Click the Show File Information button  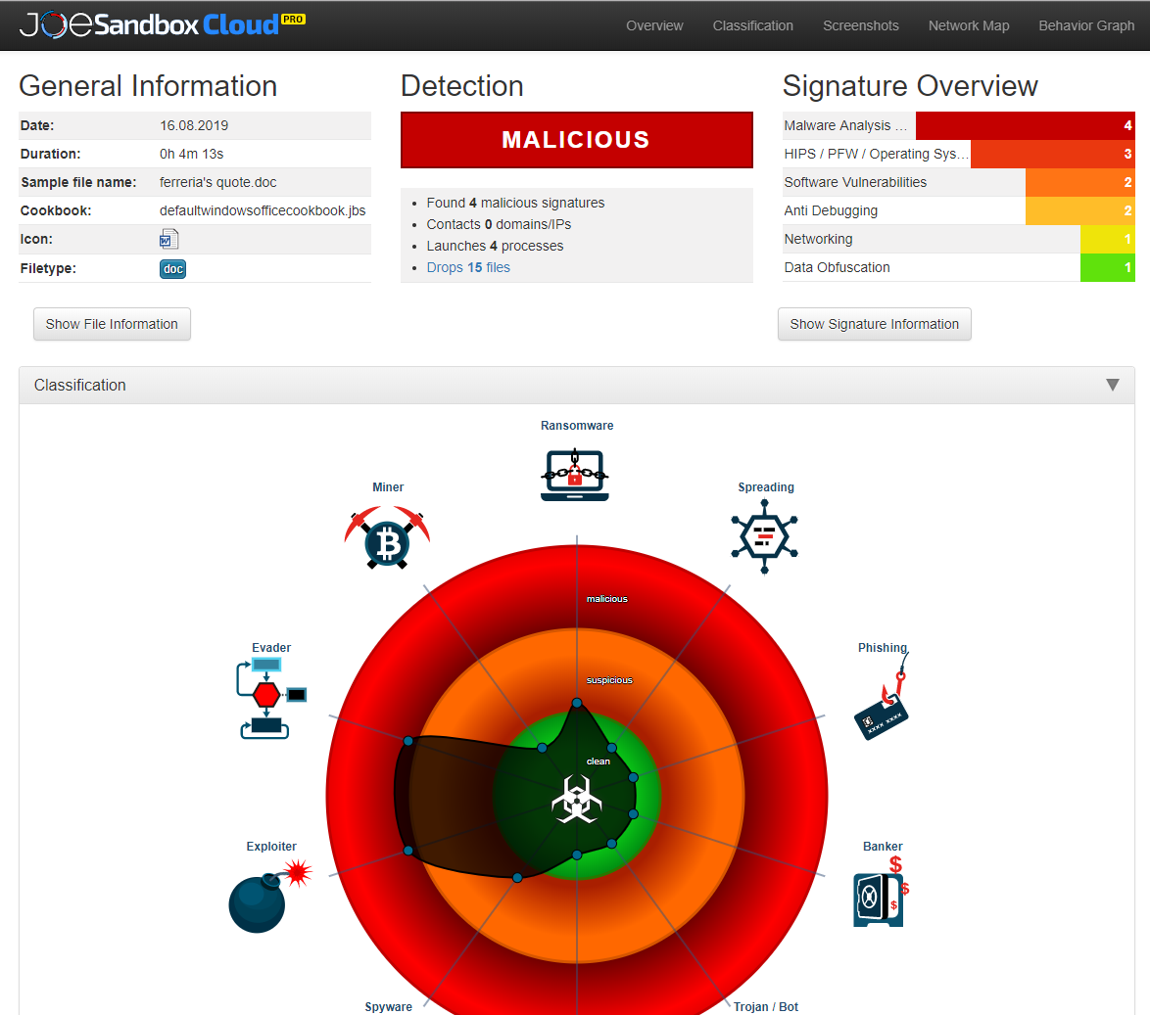click(x=111, y=324)
